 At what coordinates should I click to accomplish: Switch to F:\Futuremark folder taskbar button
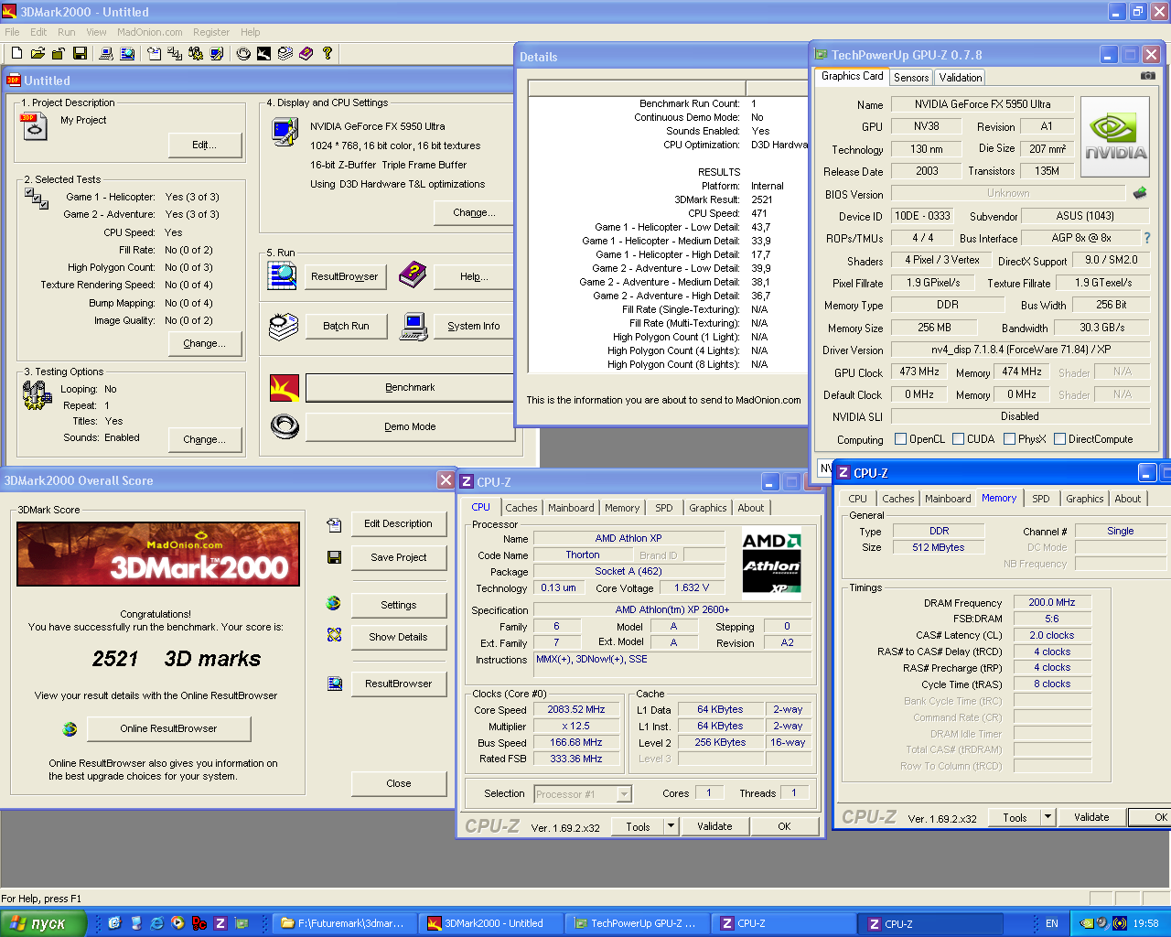345,923
